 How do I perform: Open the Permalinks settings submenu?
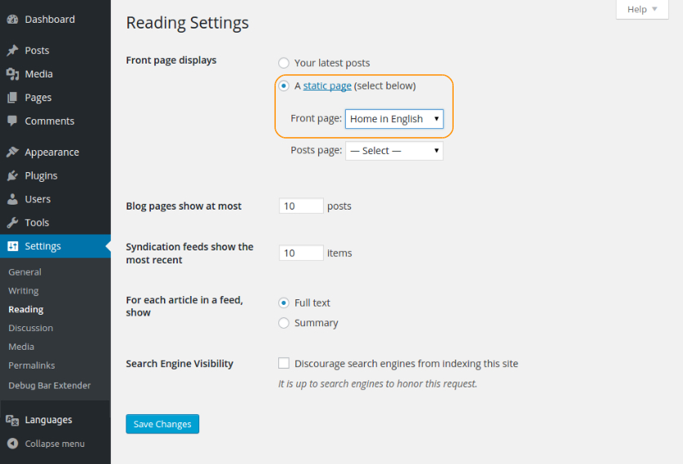click(x=31, y=365)
